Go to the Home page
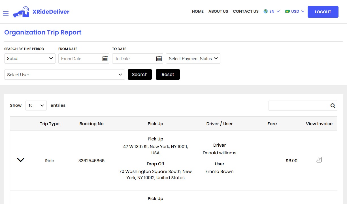Screen dimensions: 347x204 [x=198, y=12]
